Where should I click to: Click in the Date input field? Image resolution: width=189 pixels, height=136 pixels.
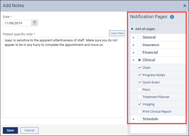tap(17, 23)
